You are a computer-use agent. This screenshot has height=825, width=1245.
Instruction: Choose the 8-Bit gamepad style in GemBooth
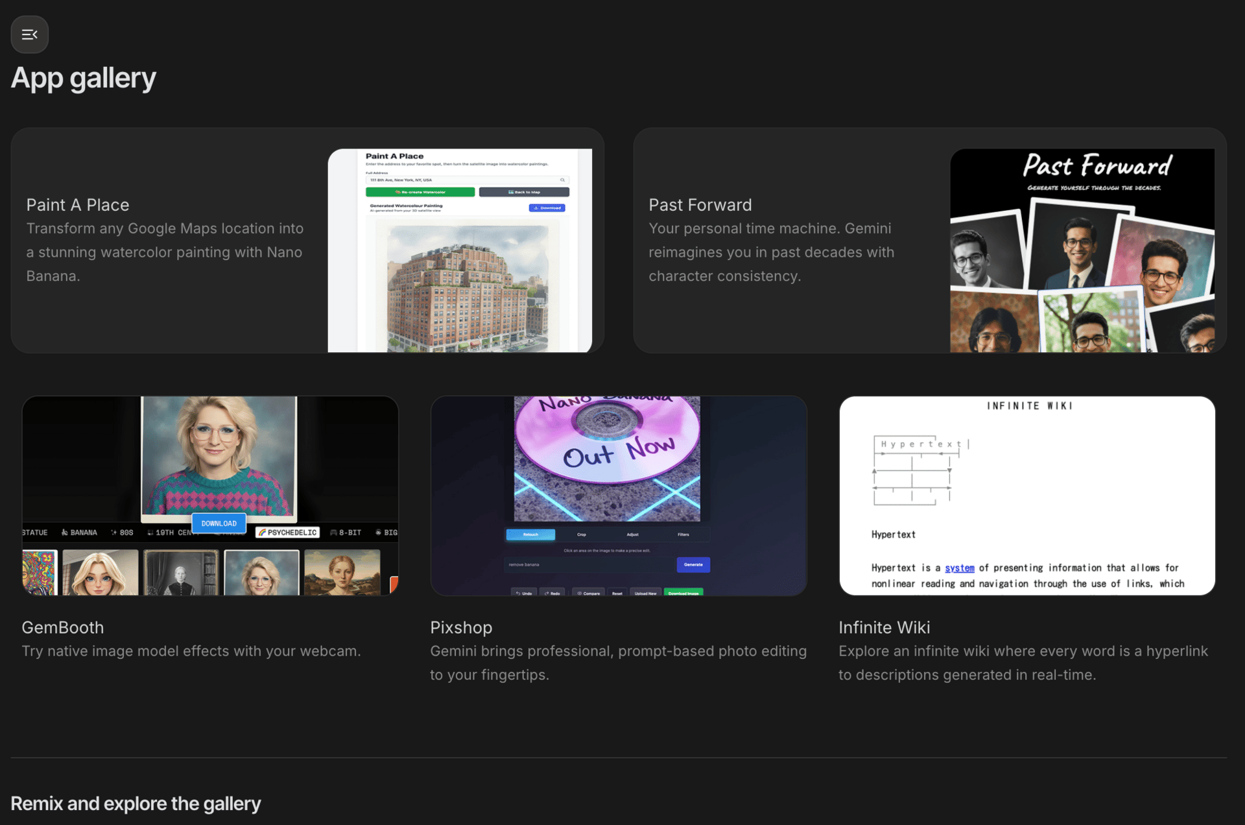(334, 532)
